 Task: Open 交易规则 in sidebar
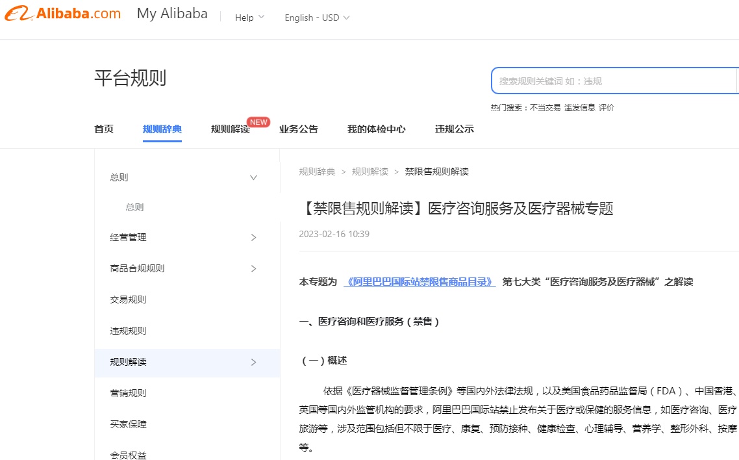[128, 300]
